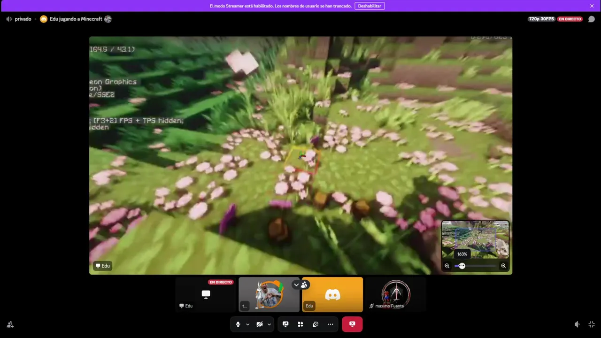Click Edu's avatar icon in title bar
This screenshot has height=338, width=601.
coord(44,19)
